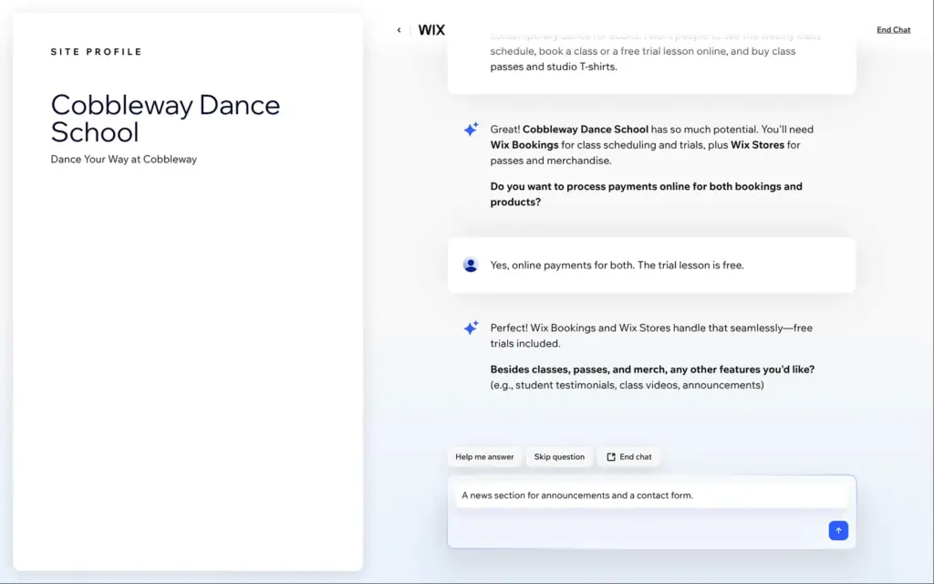Go back using the left chevron arrow
This screenshot has width=934, height=584.
click(399, 30)
